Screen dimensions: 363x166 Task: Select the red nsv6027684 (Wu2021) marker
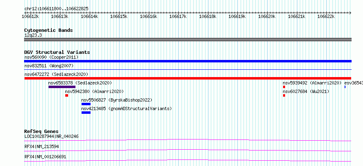pyautogui.click(x=284, y=95)
